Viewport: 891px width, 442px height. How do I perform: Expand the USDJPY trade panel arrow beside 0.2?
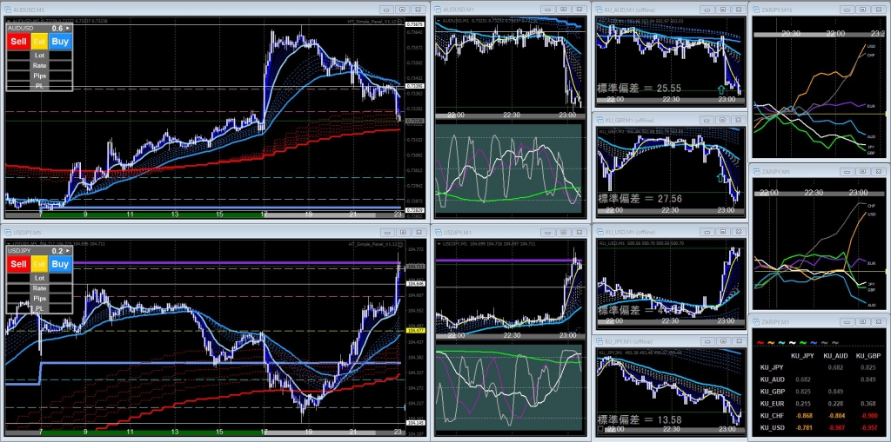pyautogui.click(x=69, y=252)
